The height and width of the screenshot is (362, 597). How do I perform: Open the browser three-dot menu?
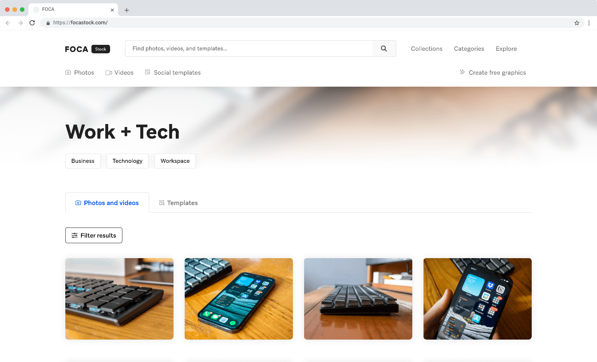[589, 23]
